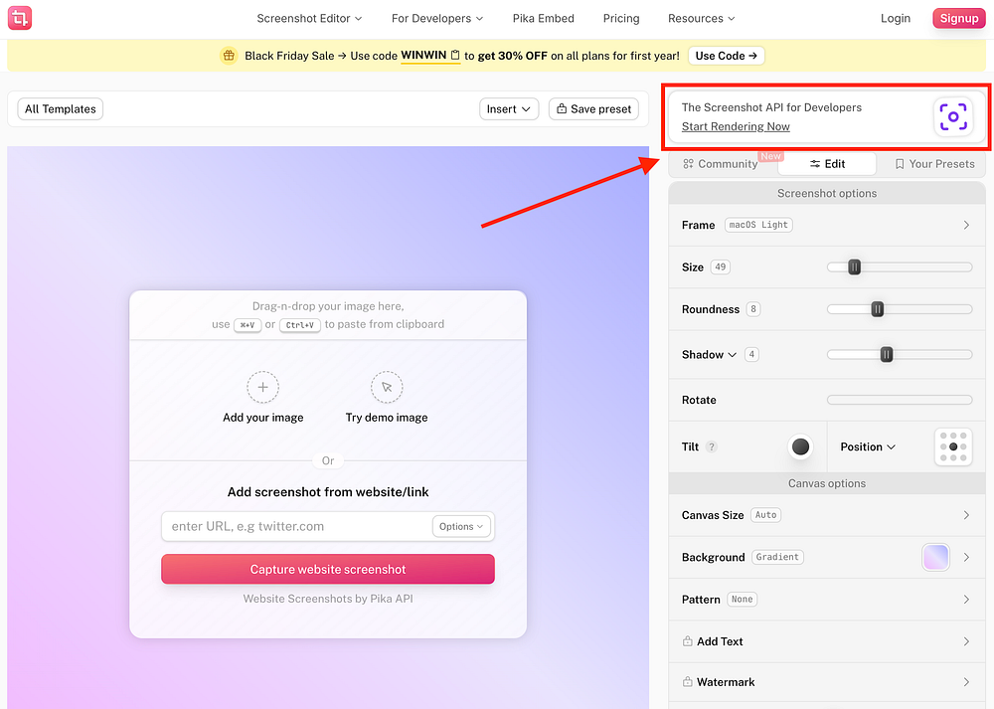Image resolution: width=994 pixels, height=709 pixels.
Task: Open the Pricing page
Action: (x=621, y=18)
